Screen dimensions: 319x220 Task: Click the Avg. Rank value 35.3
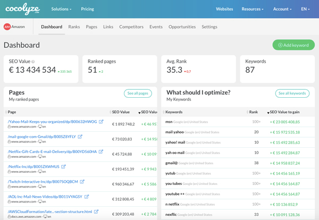tap(174, 70)
